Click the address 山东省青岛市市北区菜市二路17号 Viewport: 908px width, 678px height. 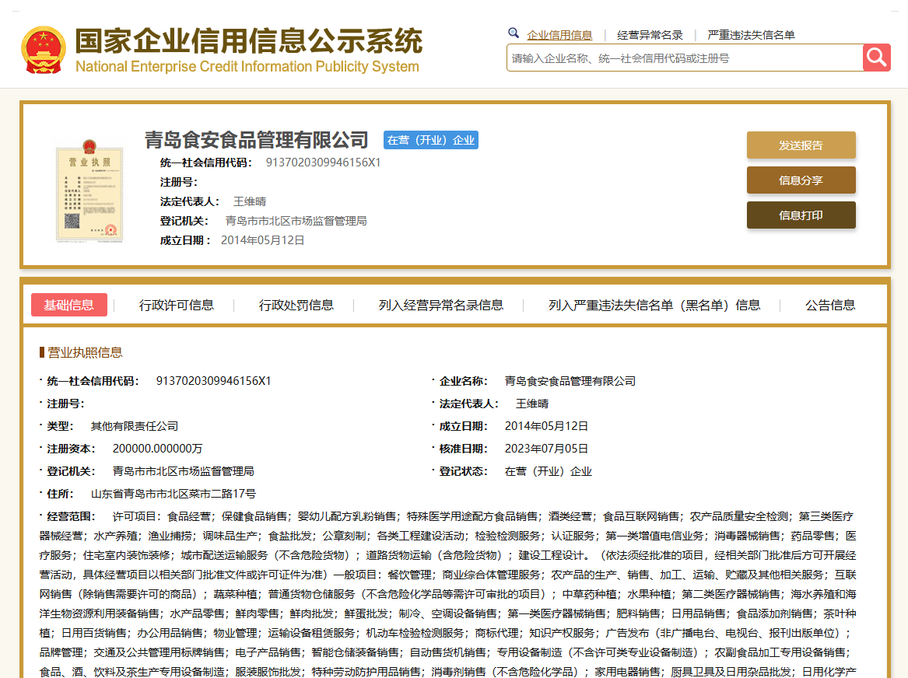174,494
